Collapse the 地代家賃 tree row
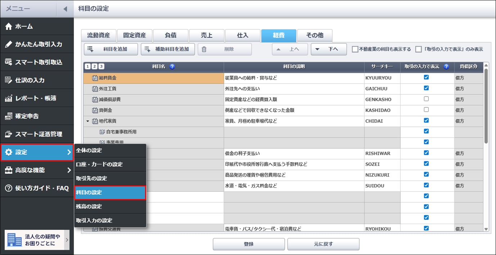The height and width of the screenshot is (255, 496). (x=87, y=121)
